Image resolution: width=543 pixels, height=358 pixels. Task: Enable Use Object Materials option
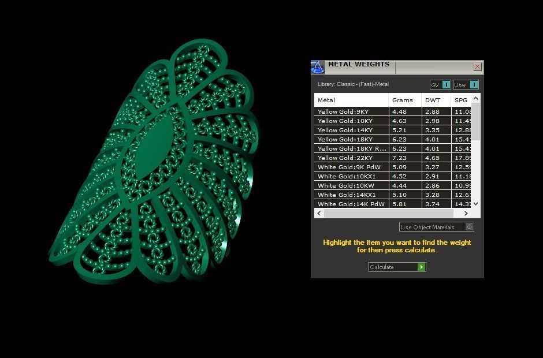coord(436,227)
